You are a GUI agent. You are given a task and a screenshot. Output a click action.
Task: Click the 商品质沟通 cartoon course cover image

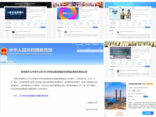[x=120, y=13]
